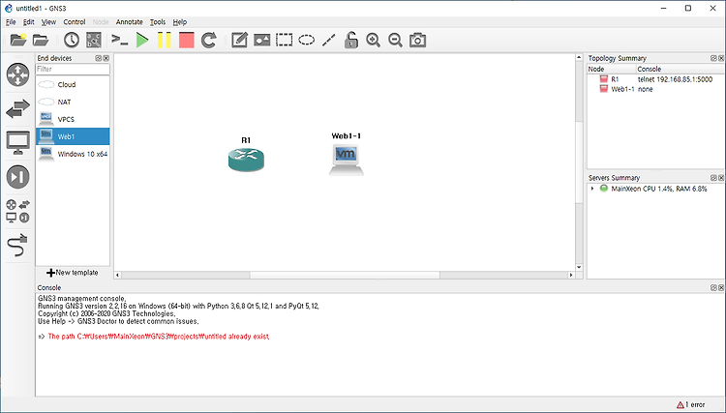Click the red path already exist message
The width and height of the screenshot is (726, 413).
(x=159, y=337)
